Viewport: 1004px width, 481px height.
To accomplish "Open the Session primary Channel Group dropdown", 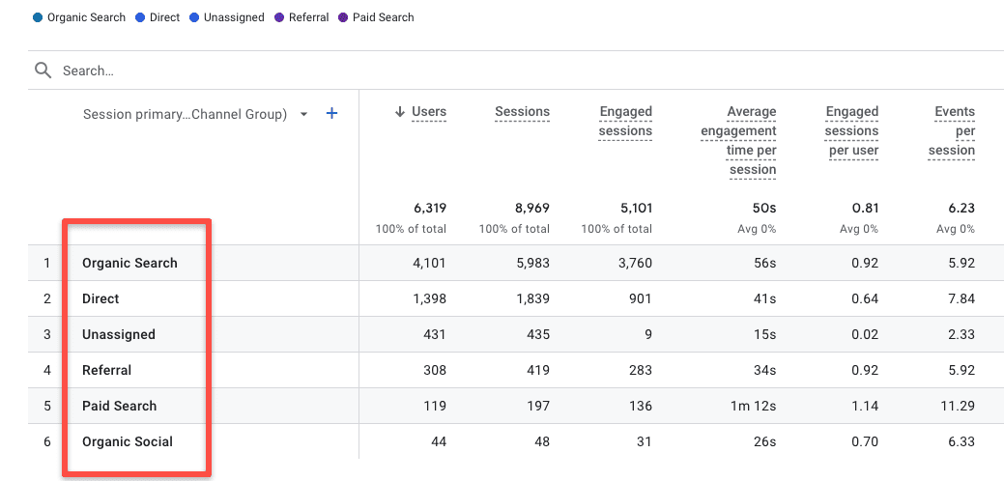I will pyautogui.click(x=303, y=114).
